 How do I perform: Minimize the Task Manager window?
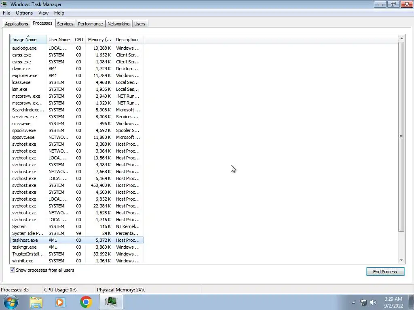coord(380,4)
